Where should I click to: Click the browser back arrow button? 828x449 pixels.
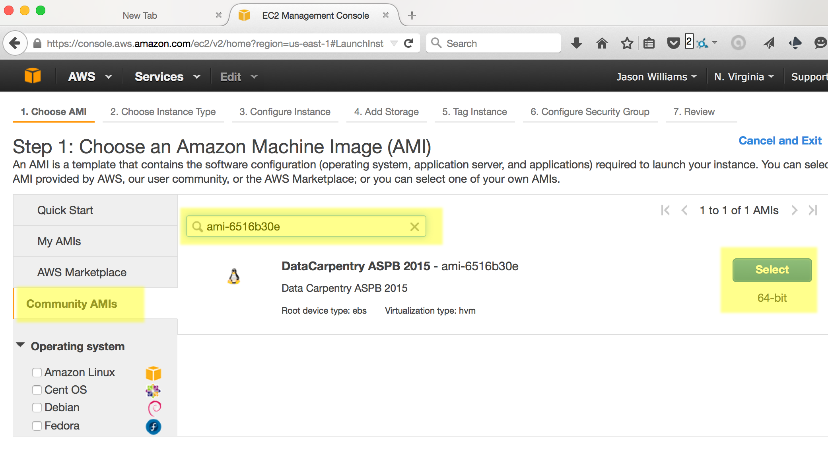(x=15, y=43)
